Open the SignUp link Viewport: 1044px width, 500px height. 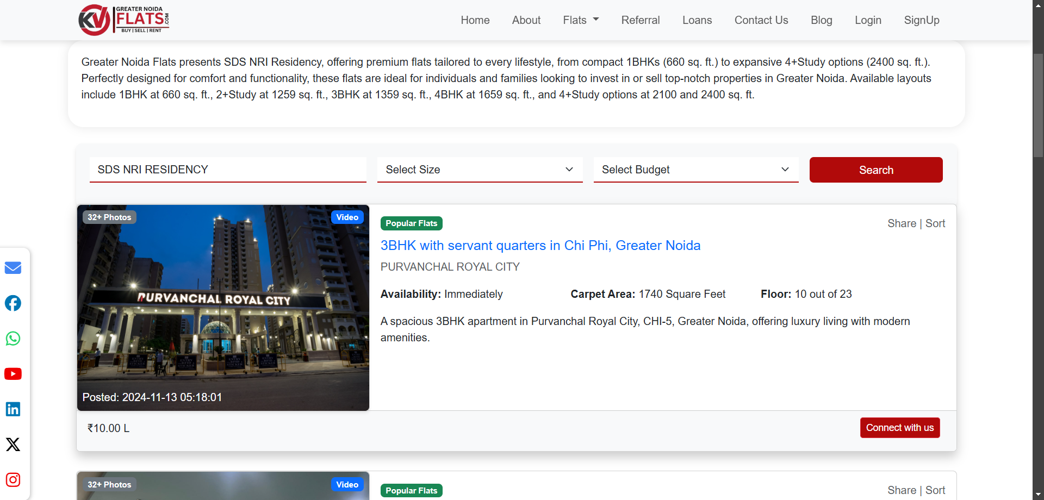tap(922, 20)
